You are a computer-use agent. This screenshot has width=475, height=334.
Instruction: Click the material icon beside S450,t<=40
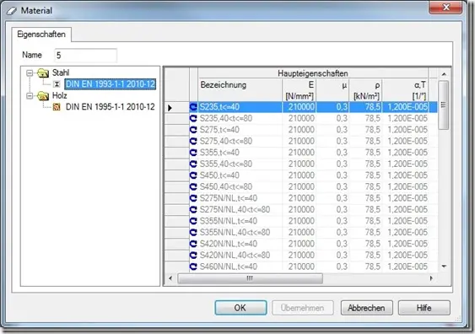pos(193,175)
